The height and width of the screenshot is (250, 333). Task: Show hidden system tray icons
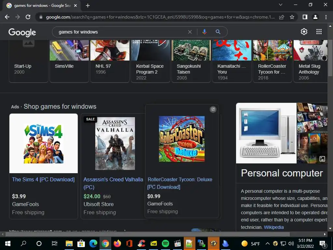(x=268, y=243)
